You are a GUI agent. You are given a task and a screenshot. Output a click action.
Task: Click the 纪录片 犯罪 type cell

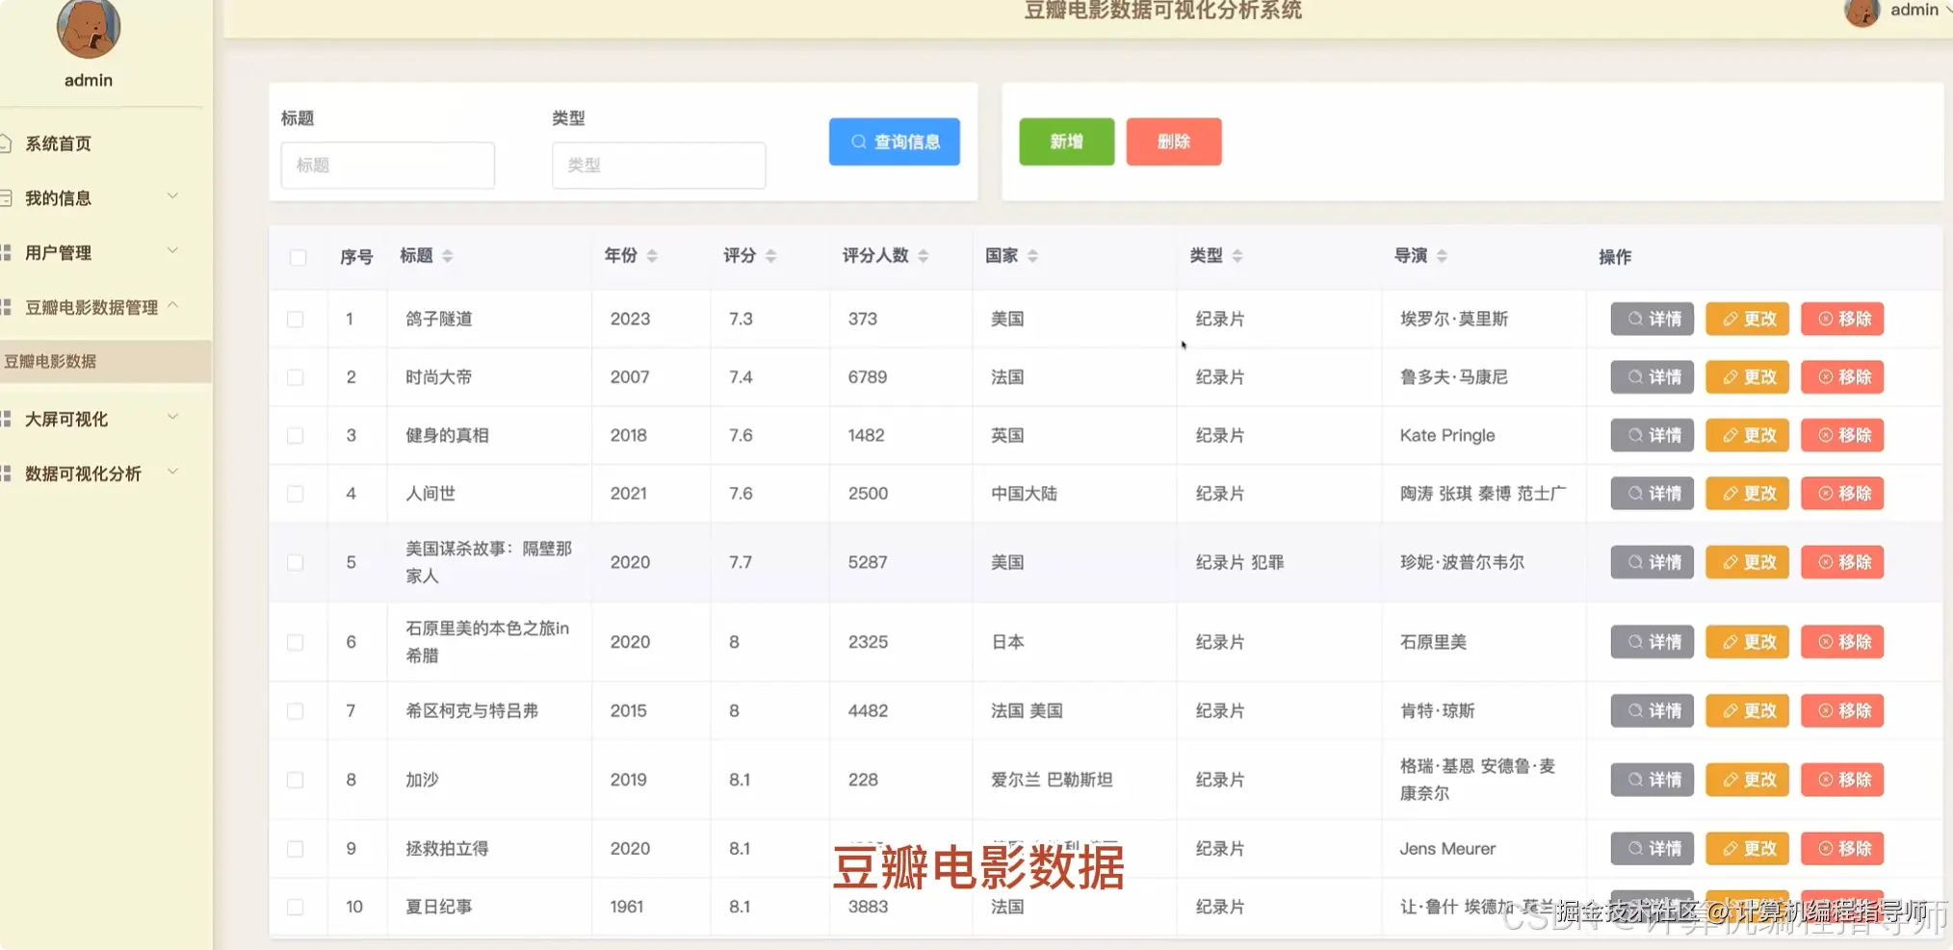(x=1239, y=562)
